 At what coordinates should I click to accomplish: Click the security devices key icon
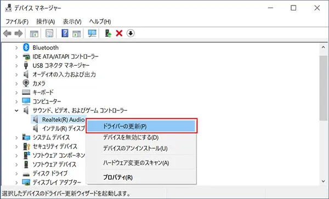[26, 146]
